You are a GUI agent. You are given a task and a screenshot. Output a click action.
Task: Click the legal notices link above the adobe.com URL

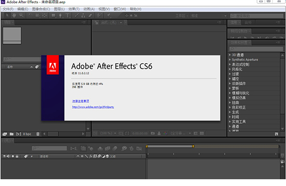tap(81, 101)
